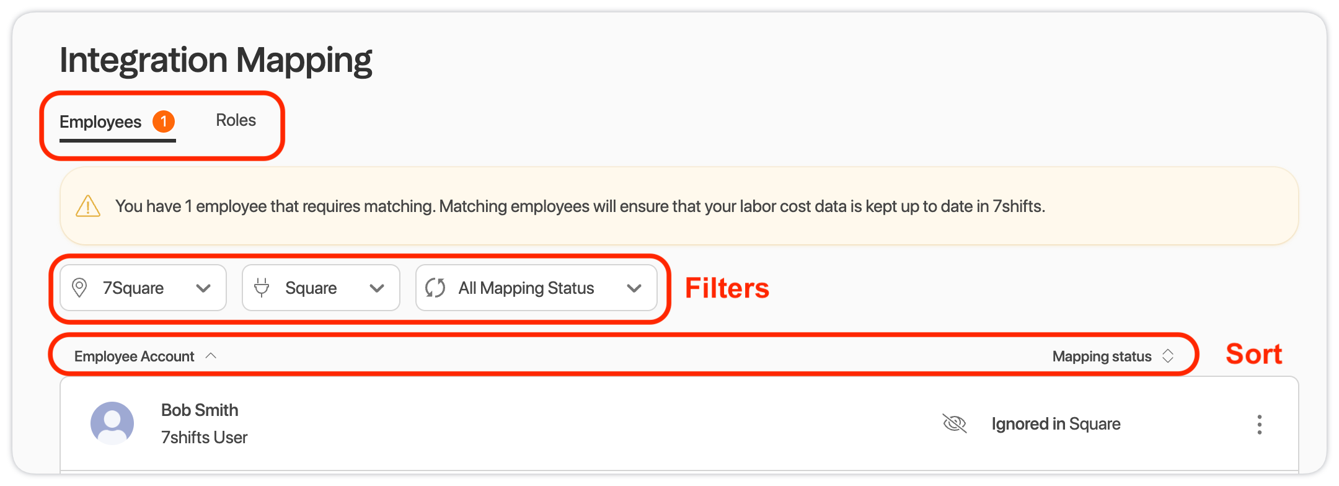The image size is (1339, 486).
Task: Click the Ignored in Square status text
Action: click(x=1056, y=424)
